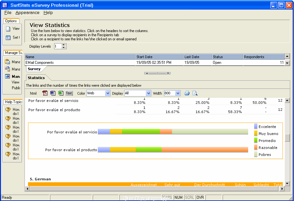Export statistics to Word document
This screenshot has height=201, width=294.
point(53,93)
